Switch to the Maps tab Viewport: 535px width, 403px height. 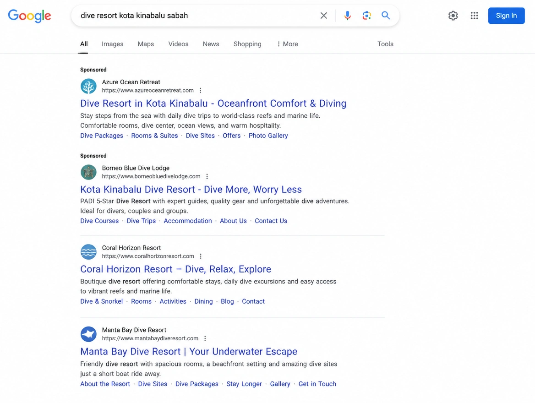[146, 44]
